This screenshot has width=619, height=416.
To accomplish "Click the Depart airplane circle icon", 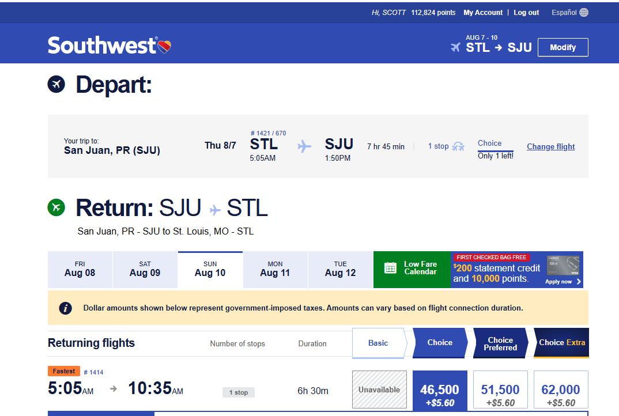I will pyautogui.click(x=56, y=85).
